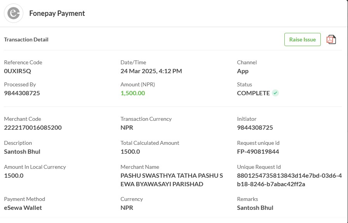This screenshot has width=348, height=223.
Task: Select request id FP-490819844
Action: [258, 152]
